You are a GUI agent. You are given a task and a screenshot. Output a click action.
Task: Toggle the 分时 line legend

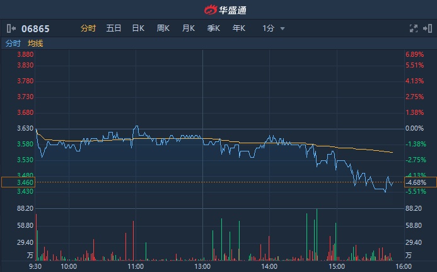13,44
